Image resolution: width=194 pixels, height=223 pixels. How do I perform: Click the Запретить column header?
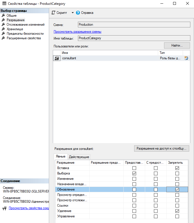click(x=177, y=163)
